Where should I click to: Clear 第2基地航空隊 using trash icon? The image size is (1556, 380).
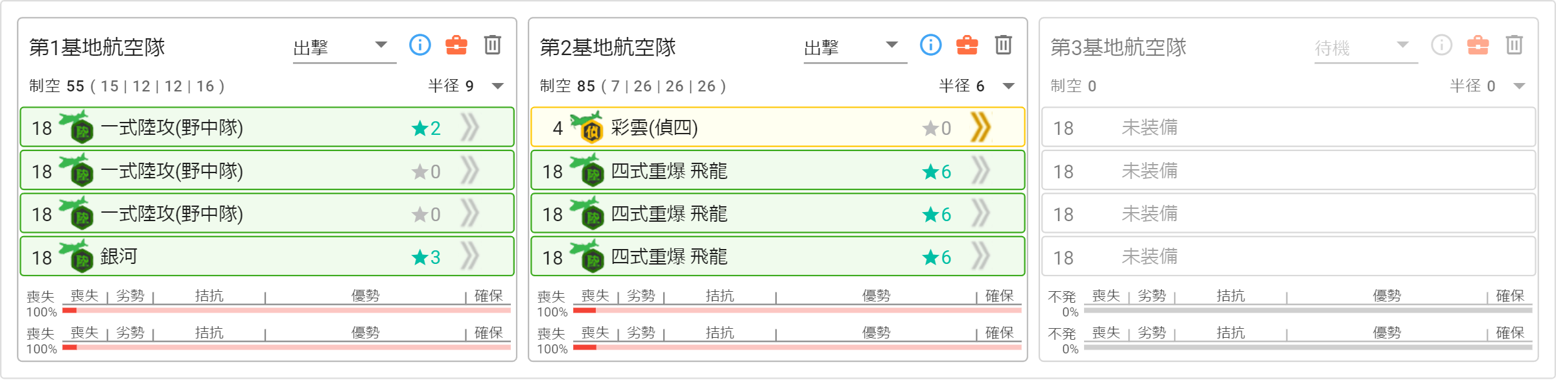pos(1004,45)
